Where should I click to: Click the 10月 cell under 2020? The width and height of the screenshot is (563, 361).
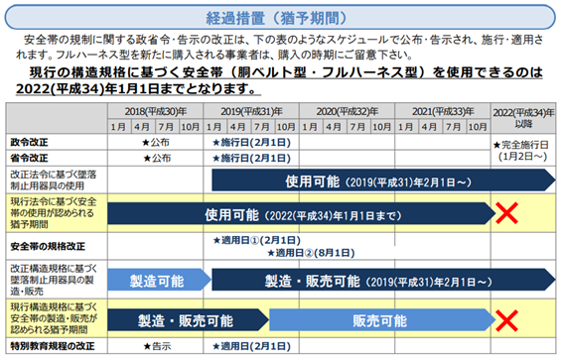pos(382,127)
